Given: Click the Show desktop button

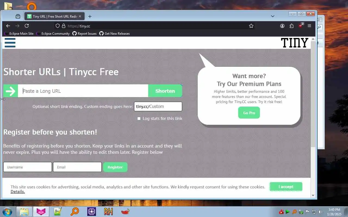Looking at the screenshot, I should coord(346,212).
